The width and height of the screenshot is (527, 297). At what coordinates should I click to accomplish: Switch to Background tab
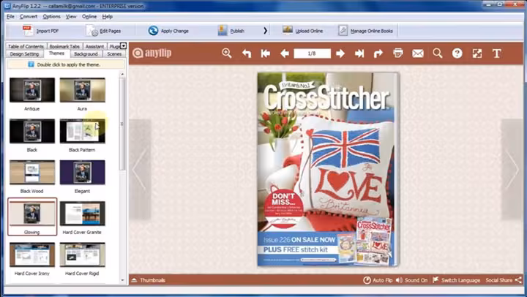pyautogui.click(x=86, y=53)
